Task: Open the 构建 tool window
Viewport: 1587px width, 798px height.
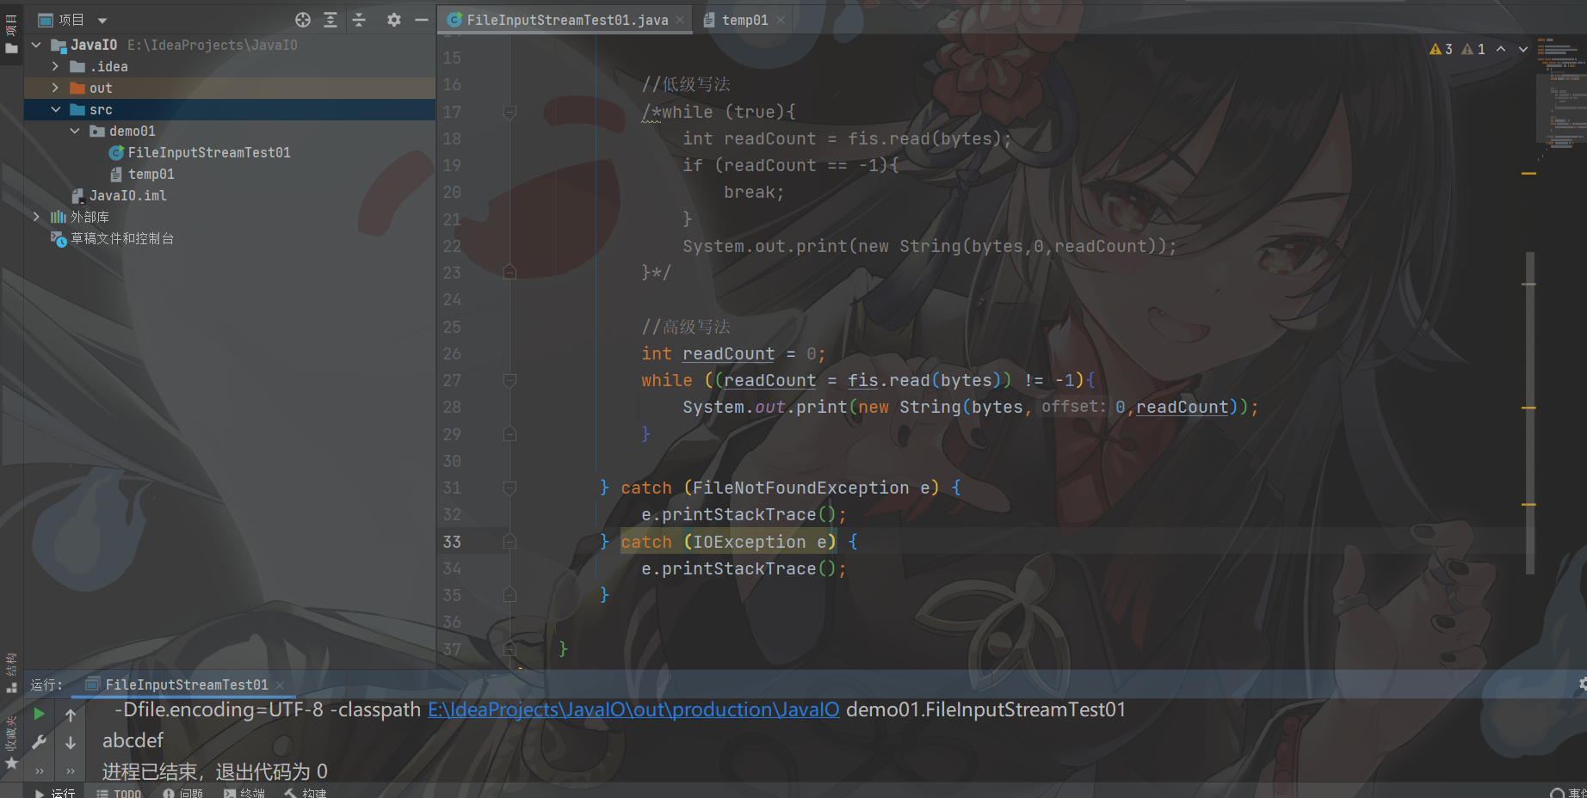Action: click(x=306, y=793)
